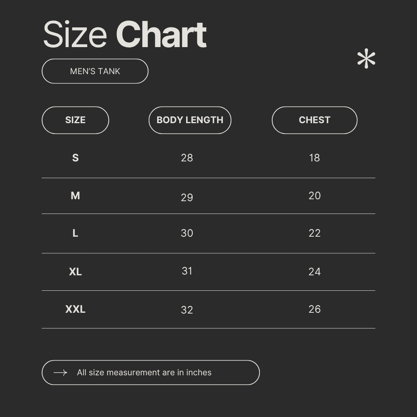The height and width of the screenshot is (417, 417).
Task: Click chest value 24
Action: [314, 272]
